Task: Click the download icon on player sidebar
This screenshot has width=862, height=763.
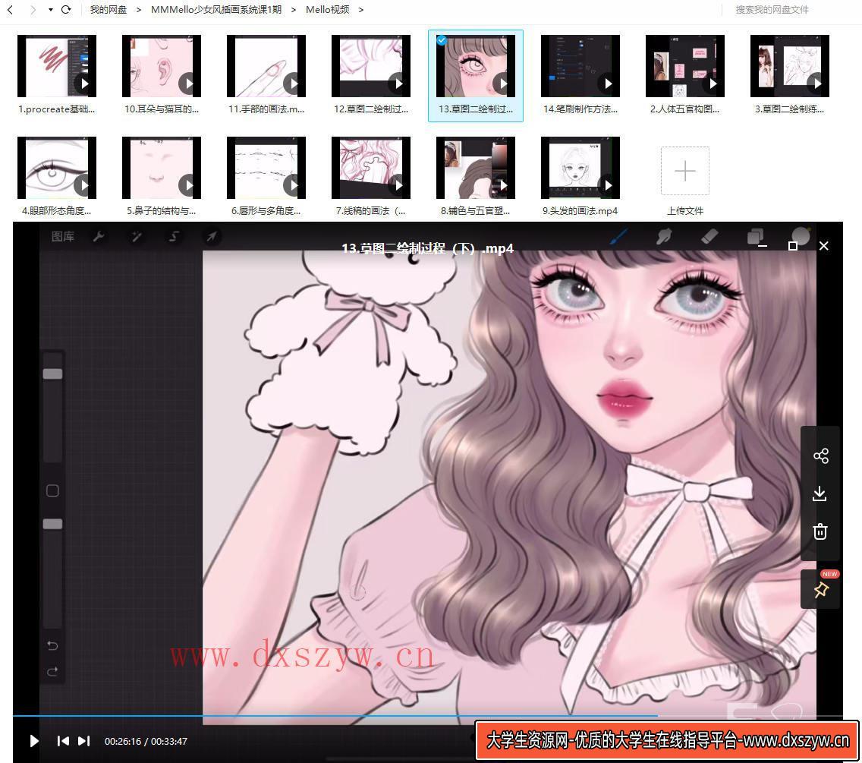Action: (820, 493)
